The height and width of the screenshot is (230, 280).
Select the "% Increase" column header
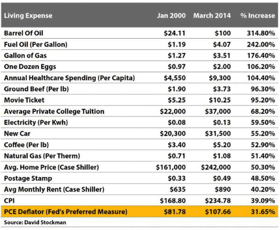point(257,15)
